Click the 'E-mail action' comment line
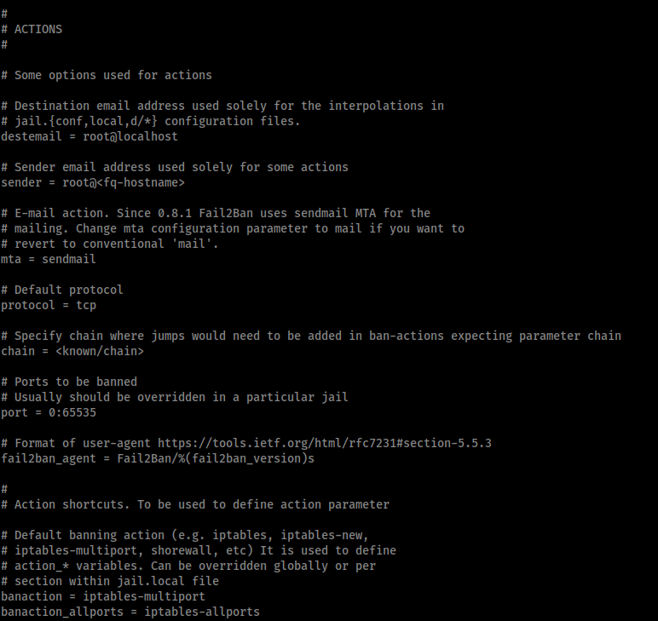 (x=216, y=214)
